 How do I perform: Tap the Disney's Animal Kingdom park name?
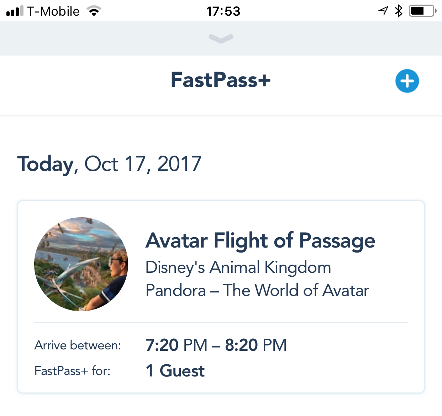point(238,267)
